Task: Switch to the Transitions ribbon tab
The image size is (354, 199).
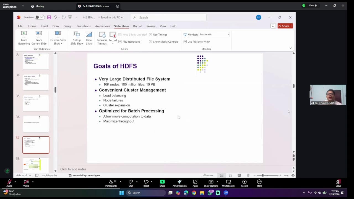Action: coord(84,26)
